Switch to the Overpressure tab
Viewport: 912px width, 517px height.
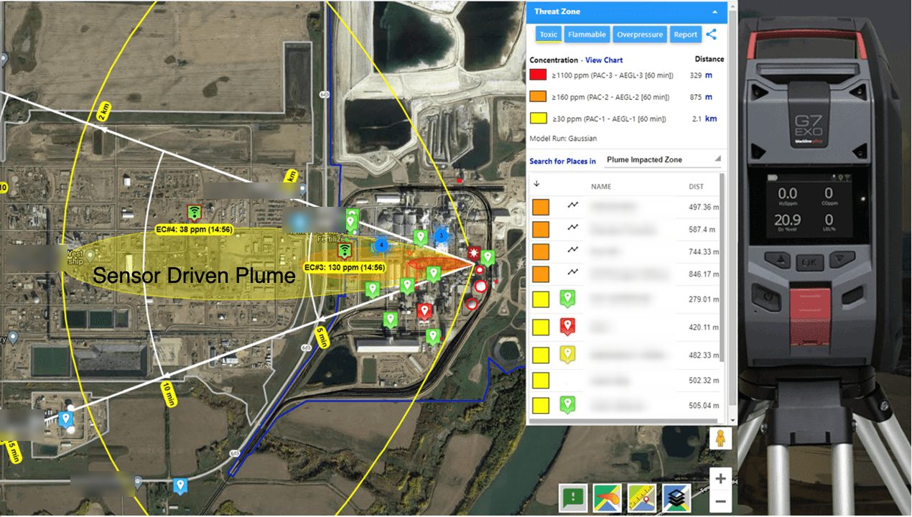point(640,34)
